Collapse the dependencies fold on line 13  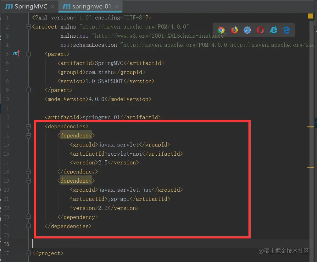[29, 126]
